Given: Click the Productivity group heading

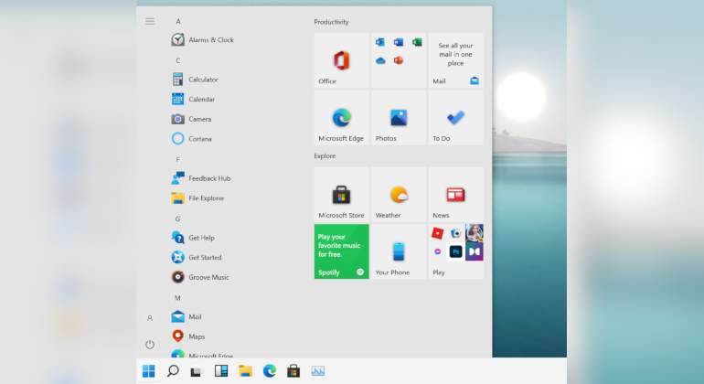Looking at the screenshot, I should coord(331,22).
